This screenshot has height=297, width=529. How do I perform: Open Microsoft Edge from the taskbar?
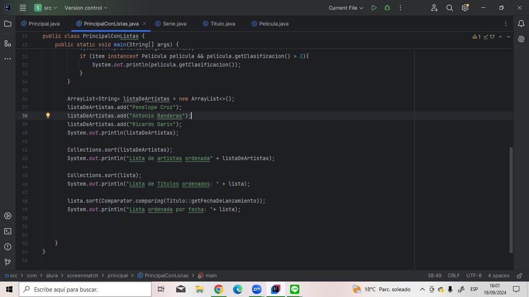point(237,289)
